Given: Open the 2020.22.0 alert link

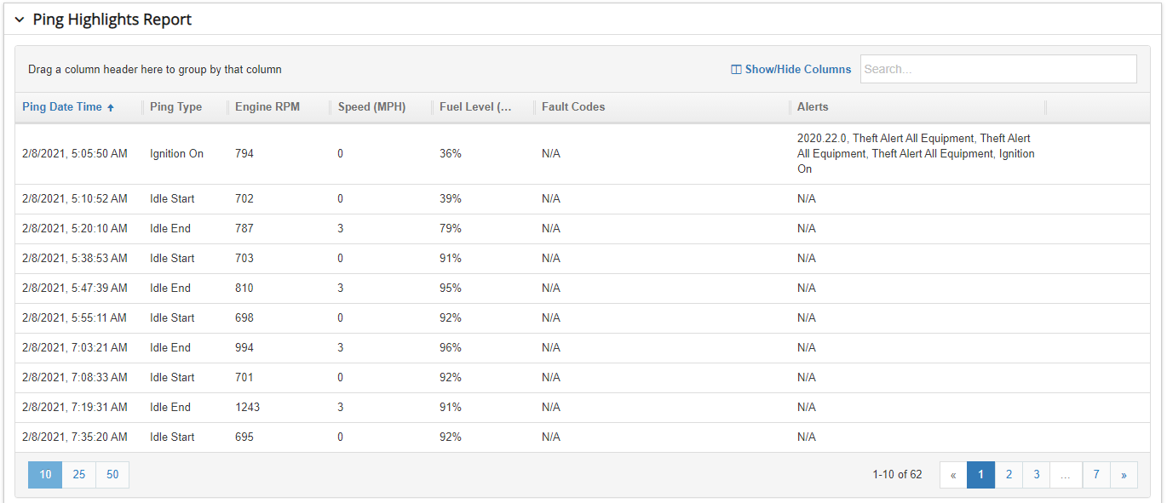Looking at the screenshot, I should pyautogui.click(x=821, y=138).
